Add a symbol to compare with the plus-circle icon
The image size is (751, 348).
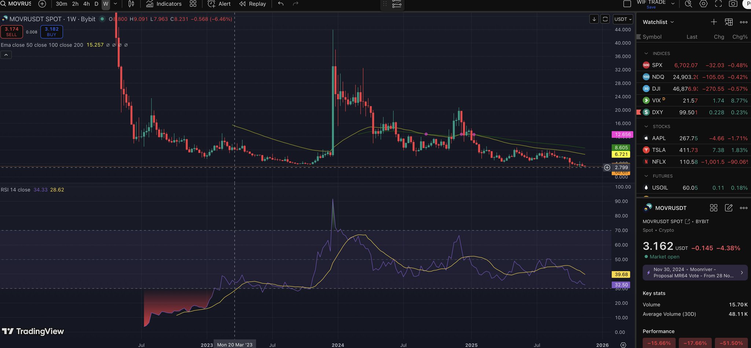[x=42, y=4]
